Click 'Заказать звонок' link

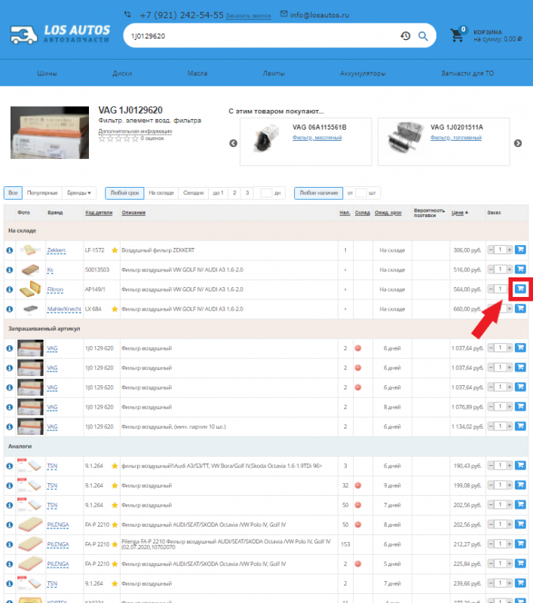coord(249,16)
